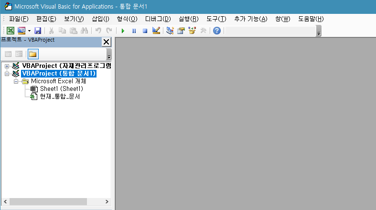Image resolution: width=376 pixels, height=210 pixels.
Task: Click the Cut scissors icon
Action: 51,31
